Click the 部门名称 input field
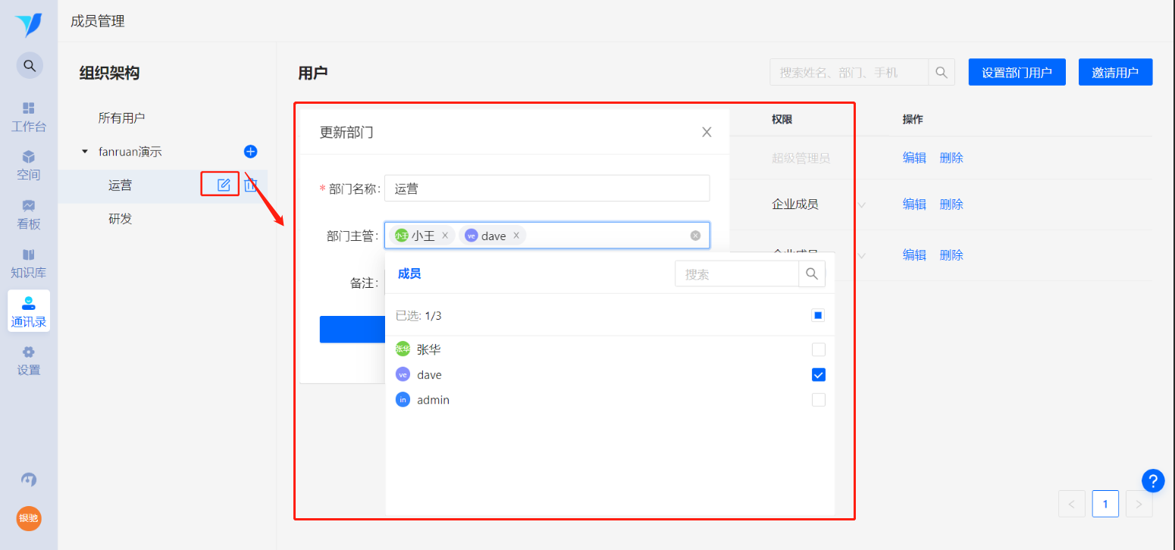Screen dimensions: 1175x550 click(x=547, y=189)
